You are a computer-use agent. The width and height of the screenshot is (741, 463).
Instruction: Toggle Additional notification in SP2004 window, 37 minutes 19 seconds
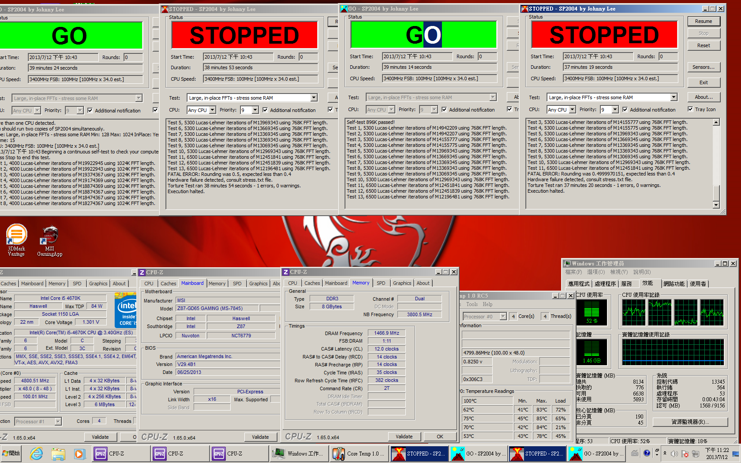625,109
